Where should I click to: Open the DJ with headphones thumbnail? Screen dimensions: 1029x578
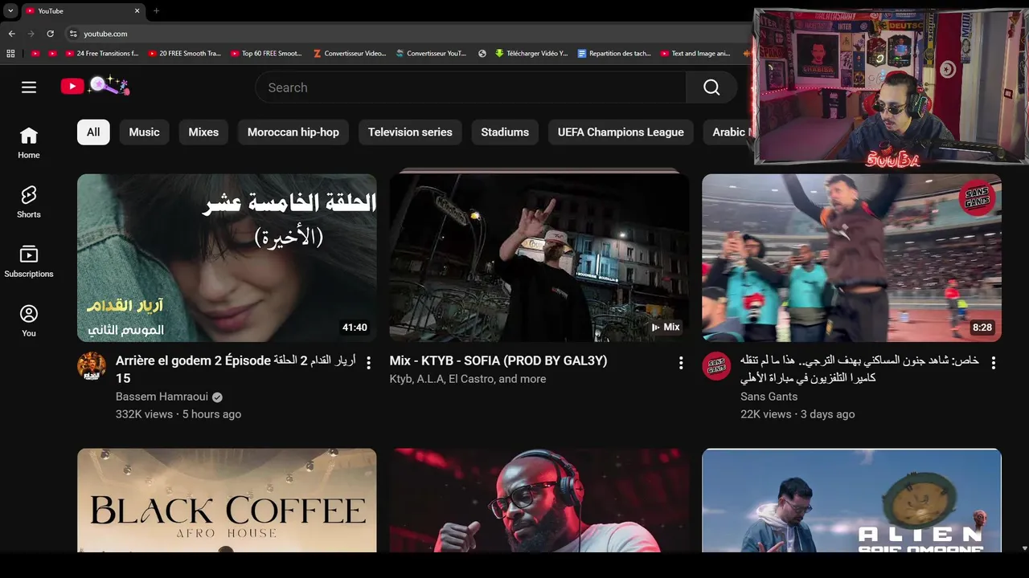[539, 500]
